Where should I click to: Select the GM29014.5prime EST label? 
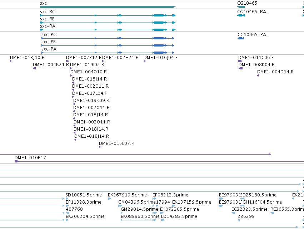[139, 209]
